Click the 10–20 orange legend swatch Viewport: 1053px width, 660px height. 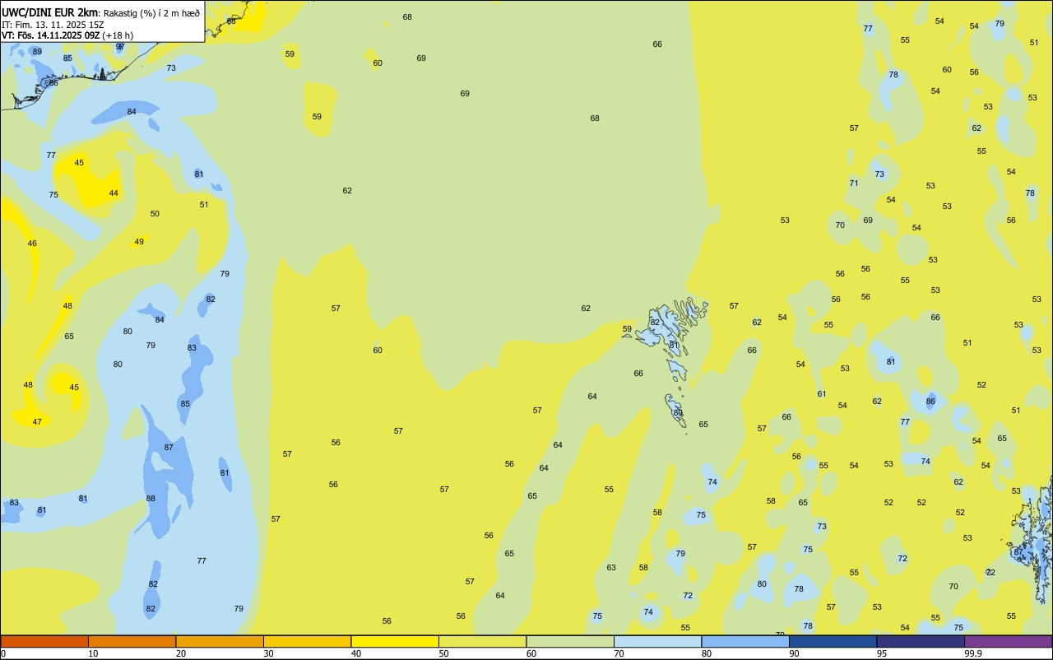[x=132, y=641]
